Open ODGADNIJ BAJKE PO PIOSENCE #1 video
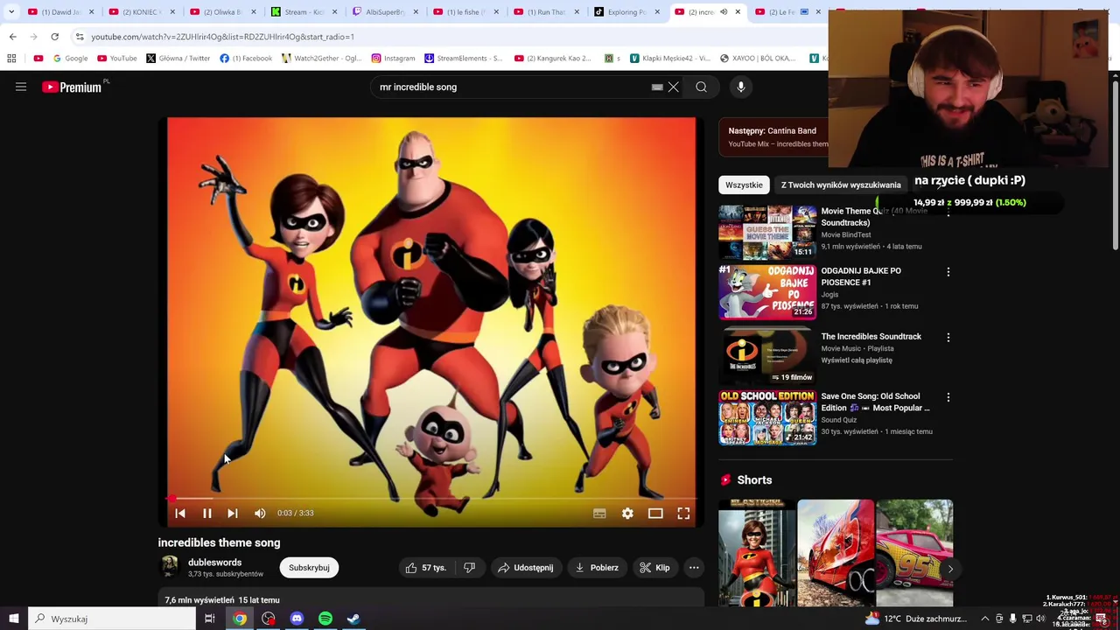Viewport: 1120px width, 630px height. pos(767,292)
